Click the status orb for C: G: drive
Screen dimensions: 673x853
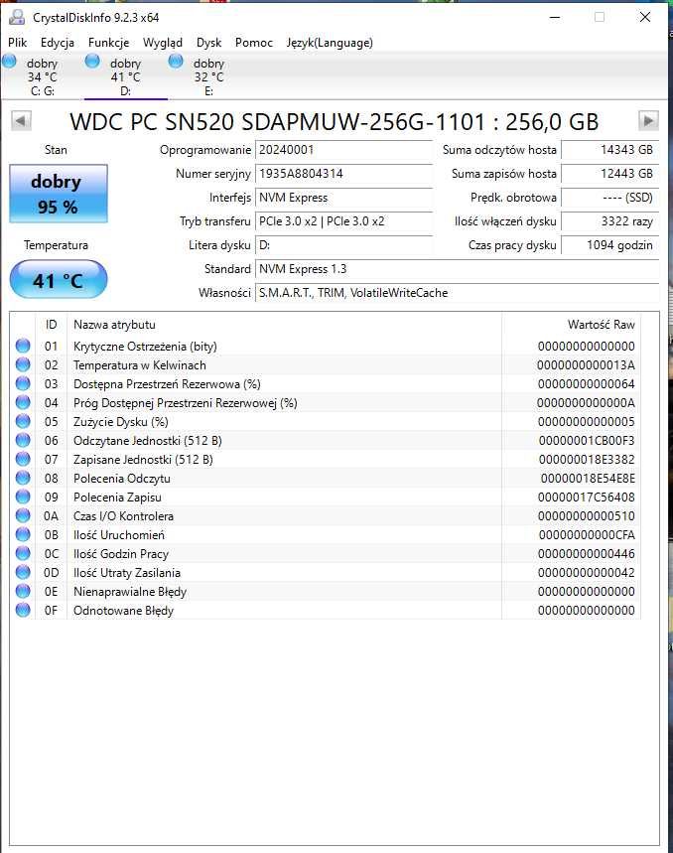pos(10,62)
